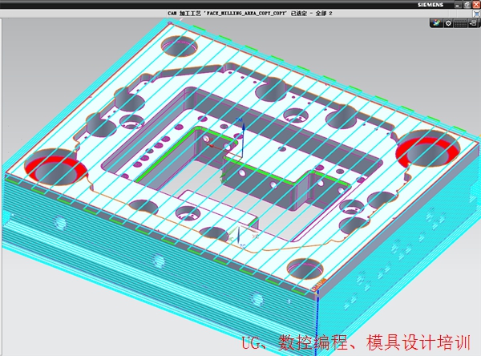
Task: Select the red counterbore hole on the left
Action: 56,168
